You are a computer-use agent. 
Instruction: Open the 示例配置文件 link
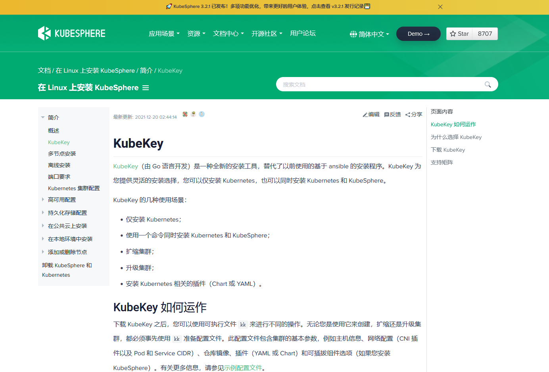243,368
